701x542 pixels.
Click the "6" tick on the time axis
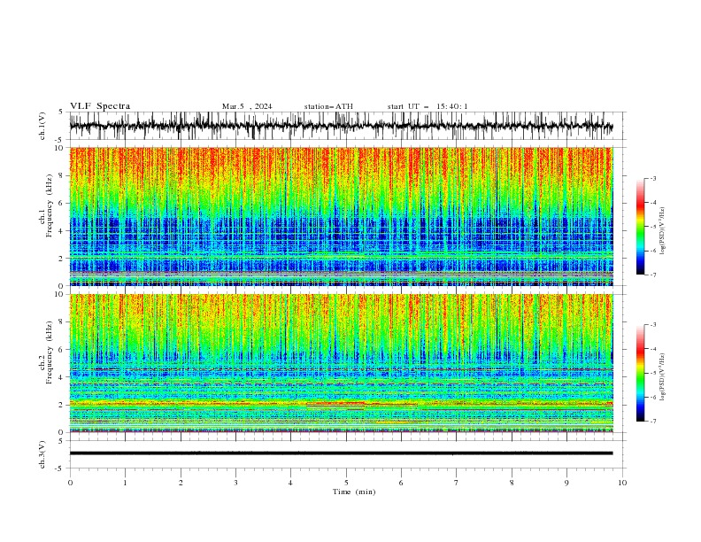click(401, 483)
